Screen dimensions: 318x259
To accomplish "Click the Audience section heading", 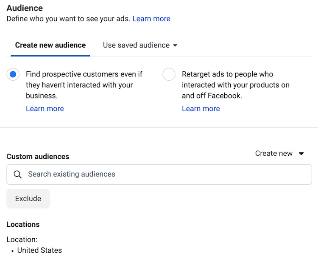I will click(25, 8).
